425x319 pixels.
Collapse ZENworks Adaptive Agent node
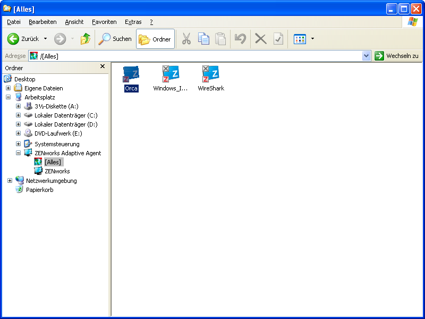pyautogui.click(x=18, y=153)
